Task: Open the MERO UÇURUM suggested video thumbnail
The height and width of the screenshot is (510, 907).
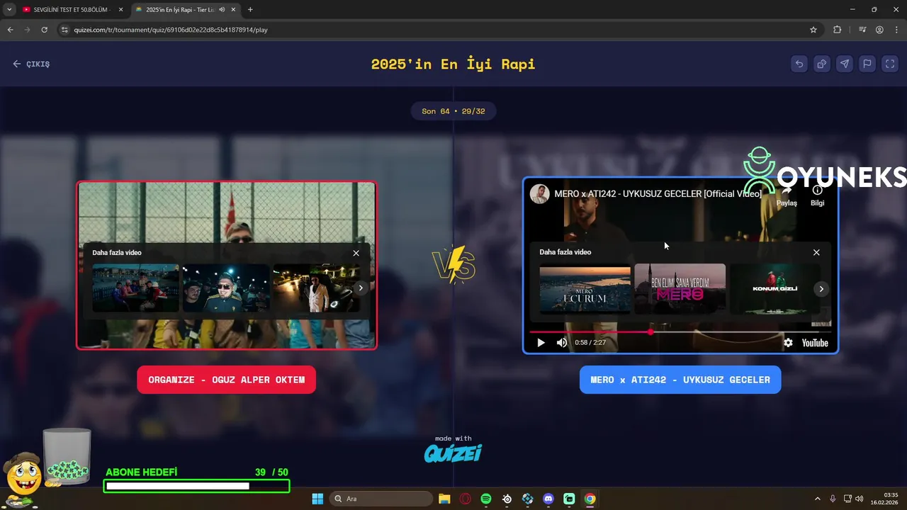Action: [x=585, y=288]
